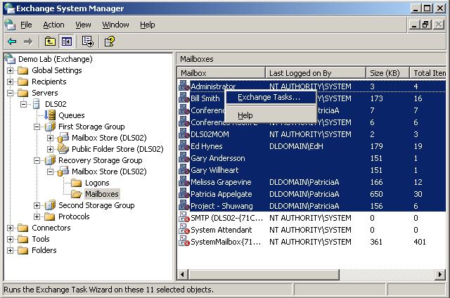Click the title bar application icon
Image resolution: width=450 pixels, height=298 pixels.
click(9, 8)
